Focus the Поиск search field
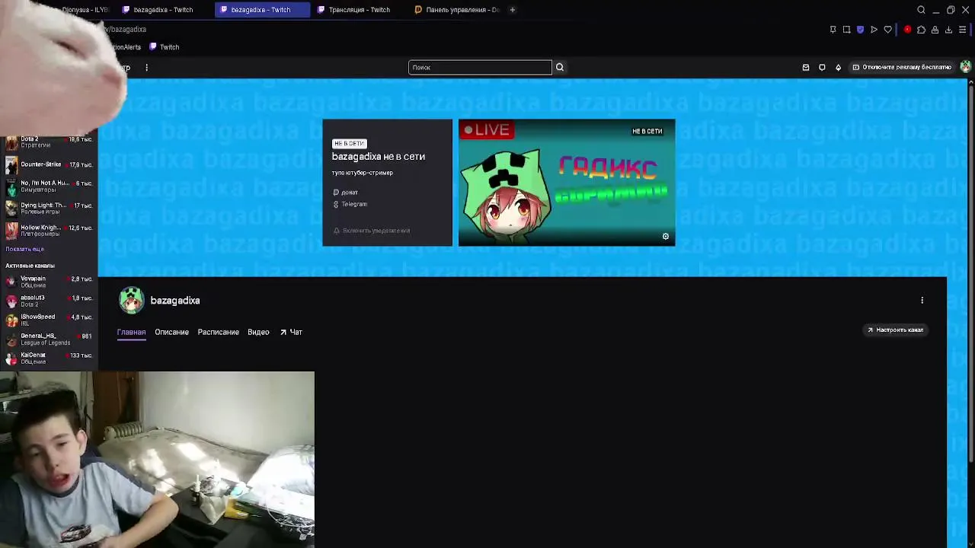The width and height of the screenshot is (975, 548). [480, 67]
